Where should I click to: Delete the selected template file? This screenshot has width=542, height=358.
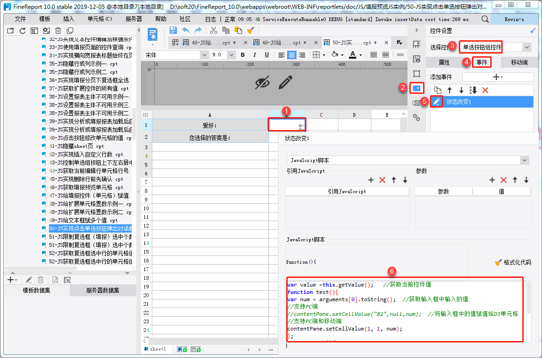(58, 31)
